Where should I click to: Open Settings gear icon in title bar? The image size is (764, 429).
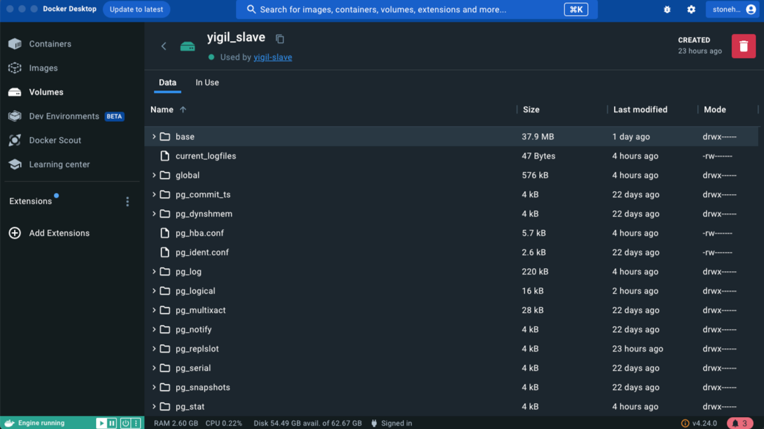click(691, 10)
